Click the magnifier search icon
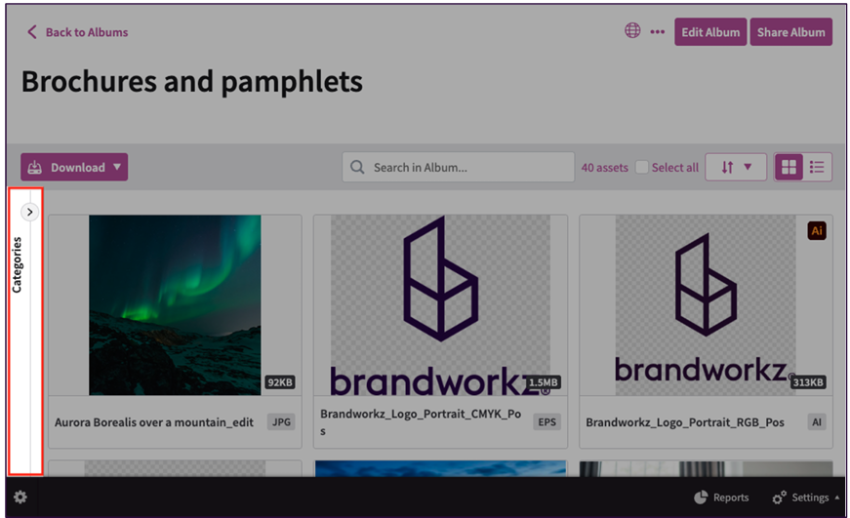Viewport: 850px width, 518px height. (x=357, y=167)
